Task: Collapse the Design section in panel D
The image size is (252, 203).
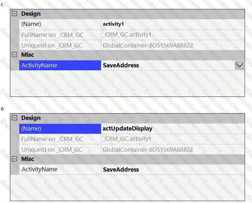Action: pos(14,118)
